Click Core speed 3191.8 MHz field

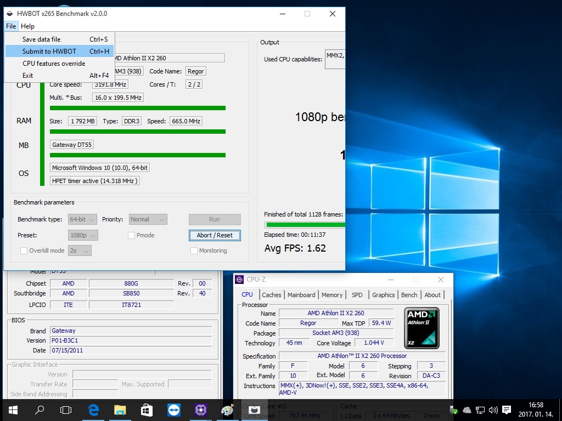pos(110,84)
